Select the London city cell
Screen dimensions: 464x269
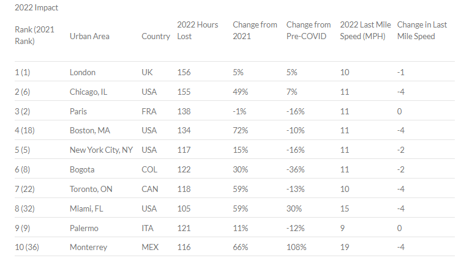[x=83, y=72]
